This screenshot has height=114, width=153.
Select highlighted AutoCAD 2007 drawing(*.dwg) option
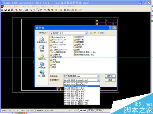82,86
